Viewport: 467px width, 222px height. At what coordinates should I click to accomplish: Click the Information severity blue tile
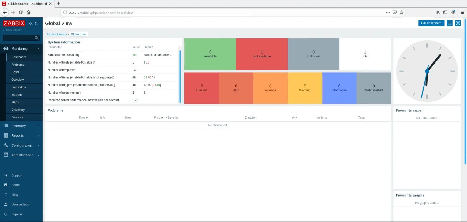[x=339, y=88]
